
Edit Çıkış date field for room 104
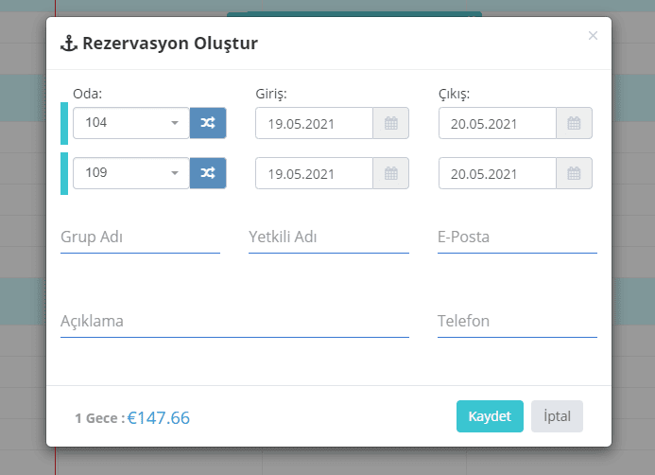point(497,123)
